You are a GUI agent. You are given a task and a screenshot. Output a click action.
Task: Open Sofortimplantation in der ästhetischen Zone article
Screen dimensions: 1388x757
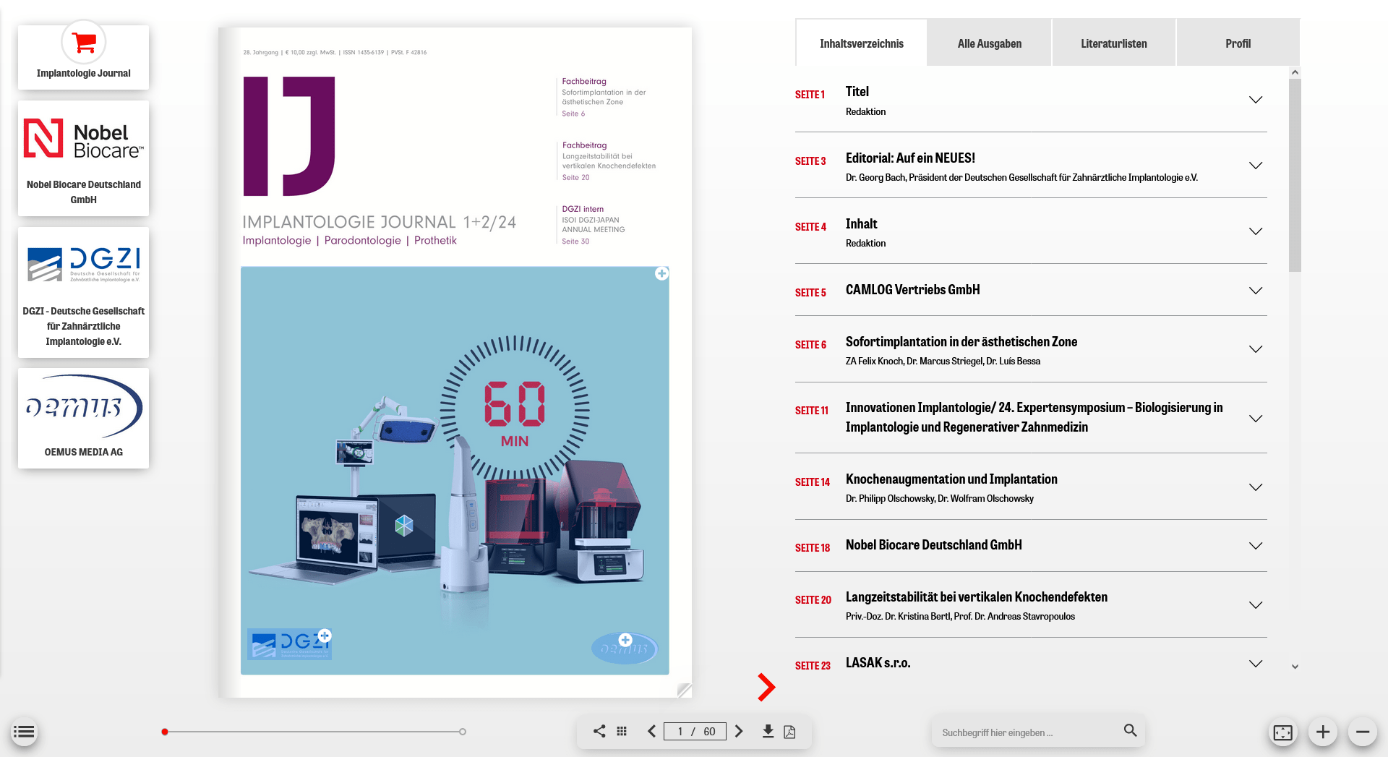pyautogui.click(x=961, y=342)
